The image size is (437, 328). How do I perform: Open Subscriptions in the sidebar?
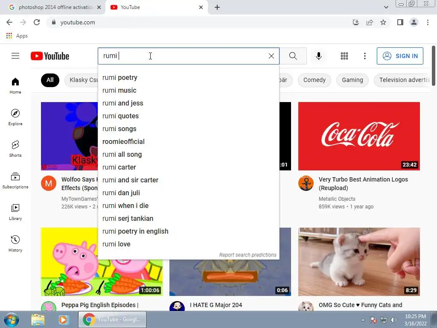pos(15,181)
